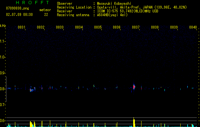Click the 0833 time marker
The width and height of the screenshot is (200, 127).
pos(60,27)
